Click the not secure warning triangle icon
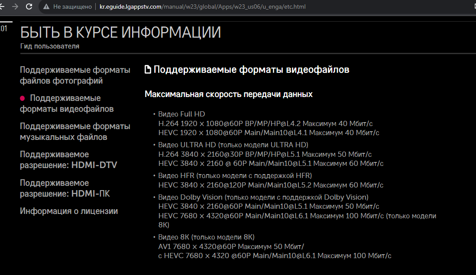Viewport: 476px width, 275px height. coord(45,6)
